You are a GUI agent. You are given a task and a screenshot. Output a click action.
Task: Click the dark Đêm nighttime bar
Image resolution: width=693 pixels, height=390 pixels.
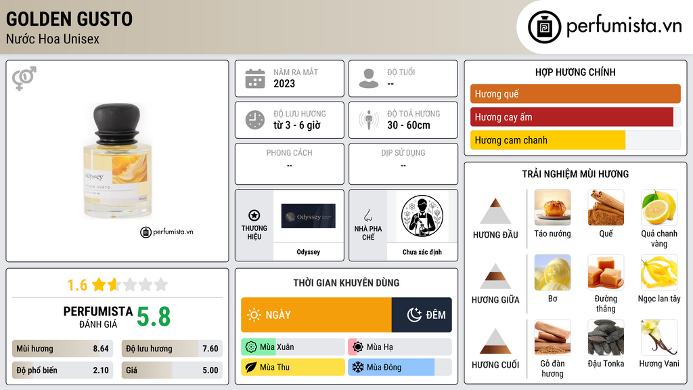[422, 315]
